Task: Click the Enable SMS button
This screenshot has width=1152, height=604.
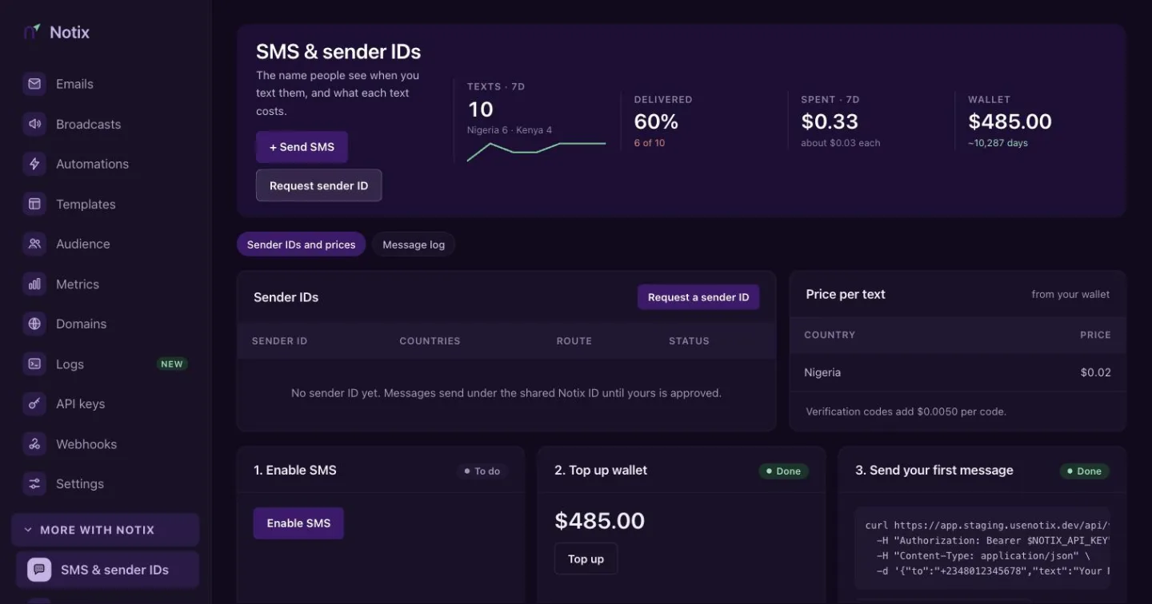Action: (298, 523)
